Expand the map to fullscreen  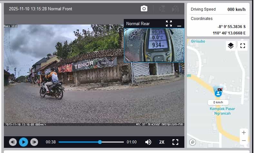click(x=243, y=46)
